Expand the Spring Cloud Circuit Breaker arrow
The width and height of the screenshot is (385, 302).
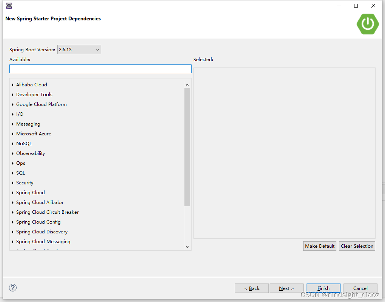[x=12, y=212]
